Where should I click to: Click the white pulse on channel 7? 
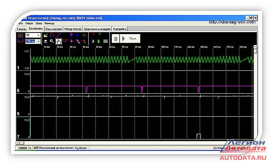(x=198, y=136)
